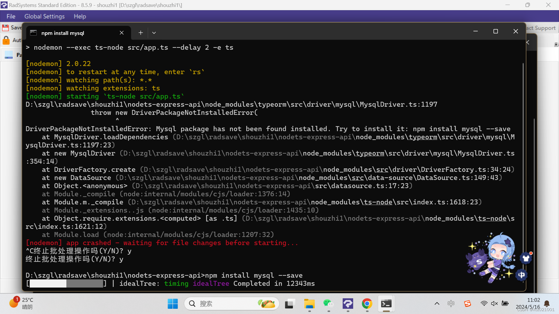Open new terminal tab with plus
This screenshot has height=314, width=559.
[x=141, y=33]
